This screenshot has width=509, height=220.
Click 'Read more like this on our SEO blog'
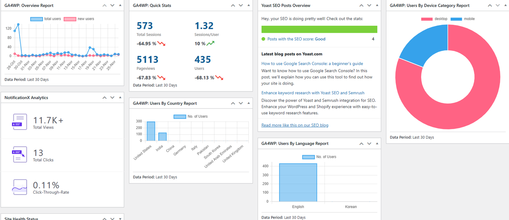point(295,125)
